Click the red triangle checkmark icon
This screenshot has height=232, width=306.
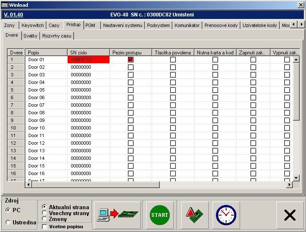click(x=193, y=215)
